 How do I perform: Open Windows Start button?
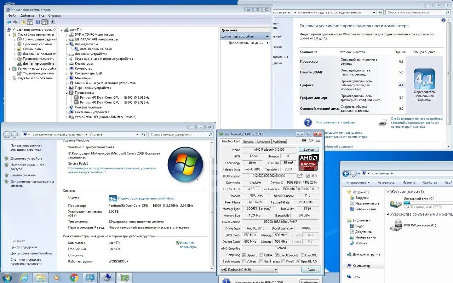point(7,278)
